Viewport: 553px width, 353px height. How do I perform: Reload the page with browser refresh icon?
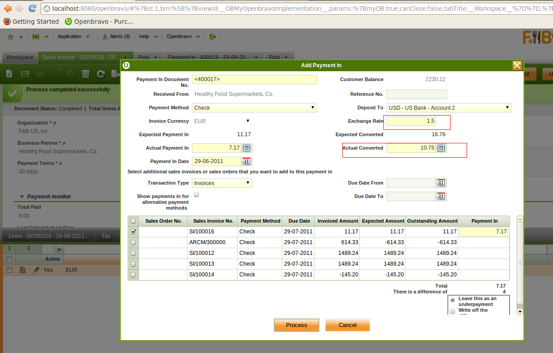tap(32, 8)
